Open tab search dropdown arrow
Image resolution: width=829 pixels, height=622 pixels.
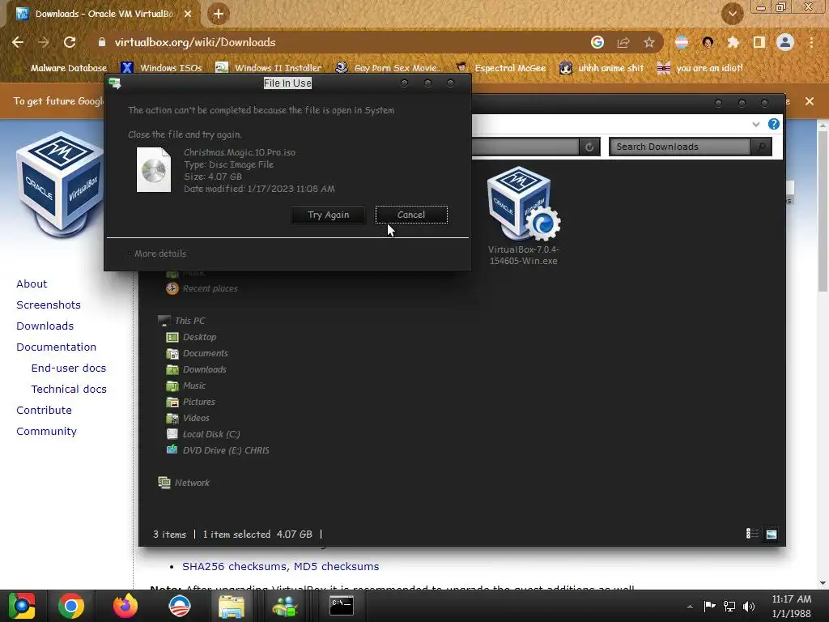(x=732, y=14)
